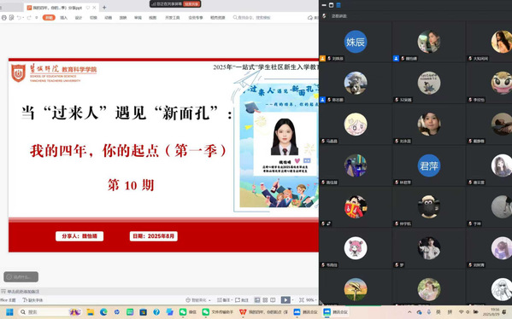
Task: Open WeChat from the taskbar
Action: pyautogui.click(x=188, y=312)
